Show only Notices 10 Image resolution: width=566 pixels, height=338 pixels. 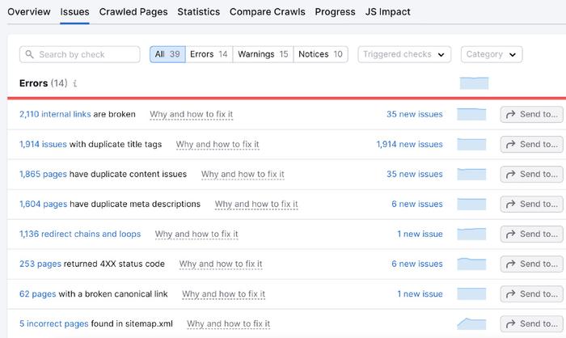(320, 54)
